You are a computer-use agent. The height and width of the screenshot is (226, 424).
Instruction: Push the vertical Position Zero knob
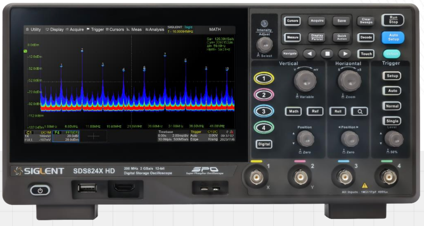tap(305, 139)
